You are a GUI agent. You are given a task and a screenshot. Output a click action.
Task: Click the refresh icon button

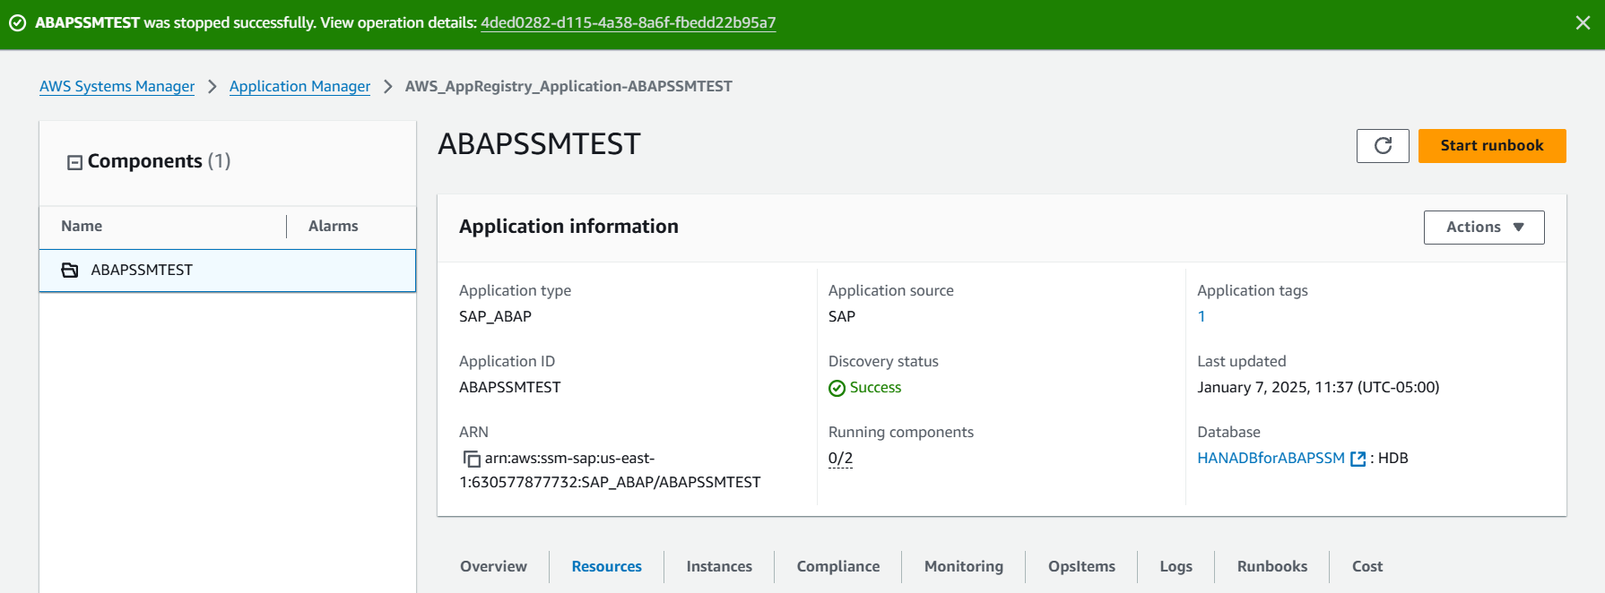(1383, 146)
